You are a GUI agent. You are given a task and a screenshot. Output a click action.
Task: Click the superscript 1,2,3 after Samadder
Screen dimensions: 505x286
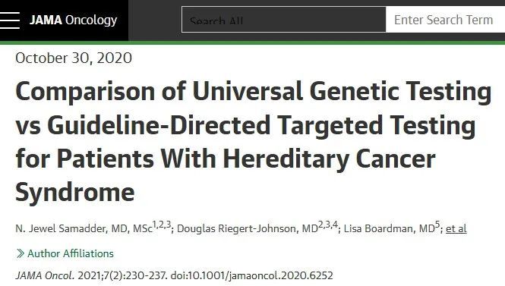(162, 225)
